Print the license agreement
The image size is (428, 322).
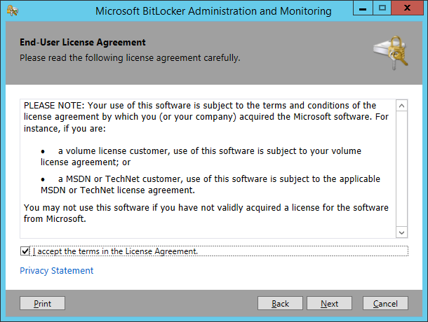click(x=42, y=303)
